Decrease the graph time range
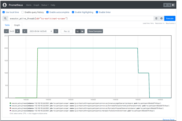This screenshot has height=121, width=182. [7, 31]
